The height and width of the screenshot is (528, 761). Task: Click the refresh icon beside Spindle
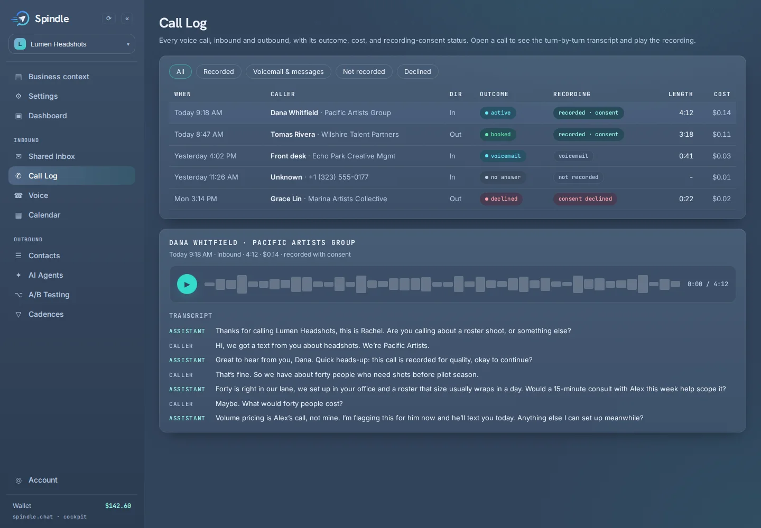coord(109,18)
